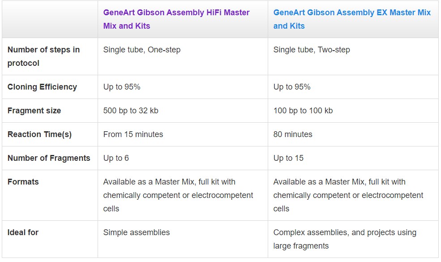
Task: Click the 'Ideal for' row label
Action: 23,232
